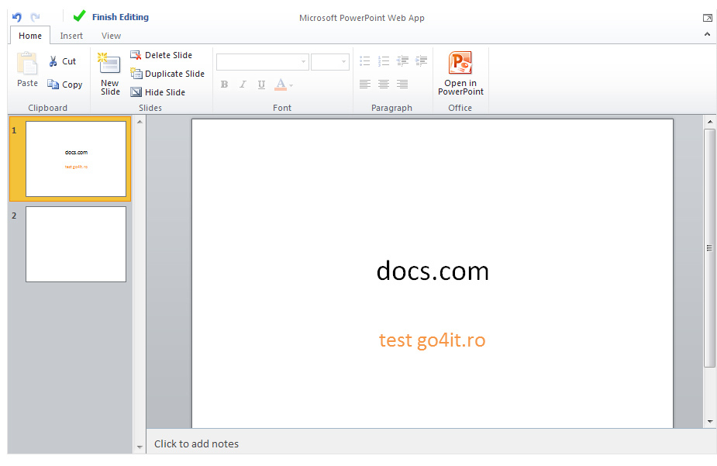The width and height of the screenshot is (717, 466).
Task: Toggle Italic formatting
Action: point(243,85)
